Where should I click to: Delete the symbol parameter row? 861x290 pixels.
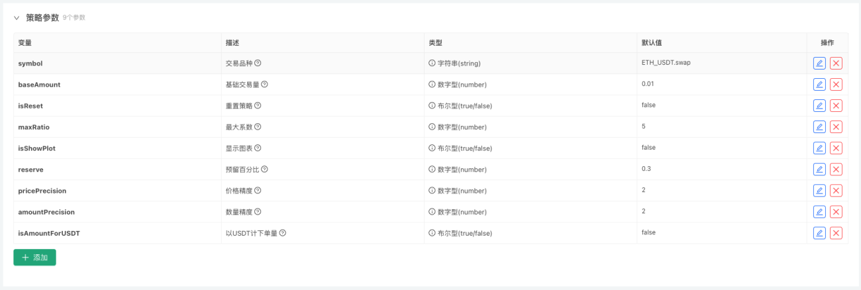pos(836,63)
